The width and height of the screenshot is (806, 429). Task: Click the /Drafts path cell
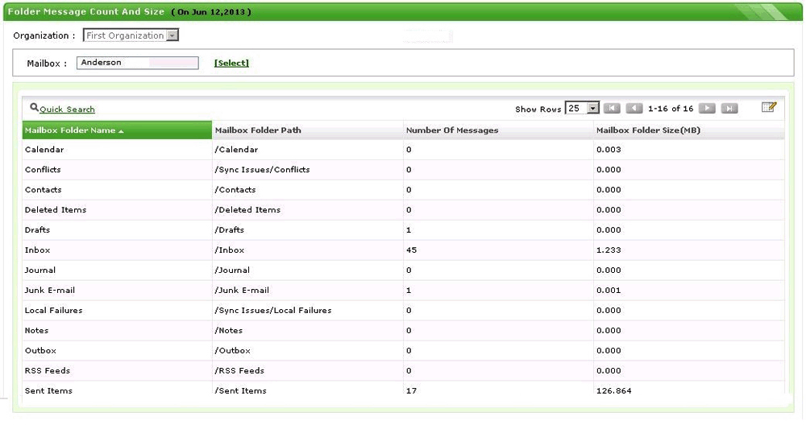(x=307, y=230)
